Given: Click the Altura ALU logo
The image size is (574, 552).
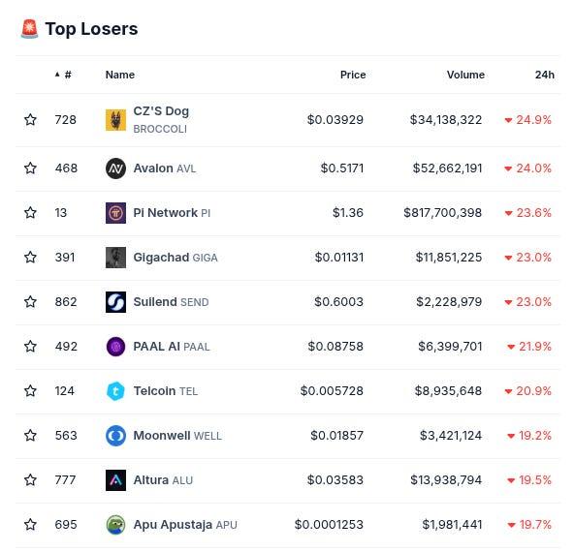Looking at the screenshot, I should 115,480.
